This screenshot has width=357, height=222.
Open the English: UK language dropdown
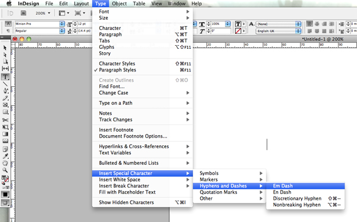(298, 31)
